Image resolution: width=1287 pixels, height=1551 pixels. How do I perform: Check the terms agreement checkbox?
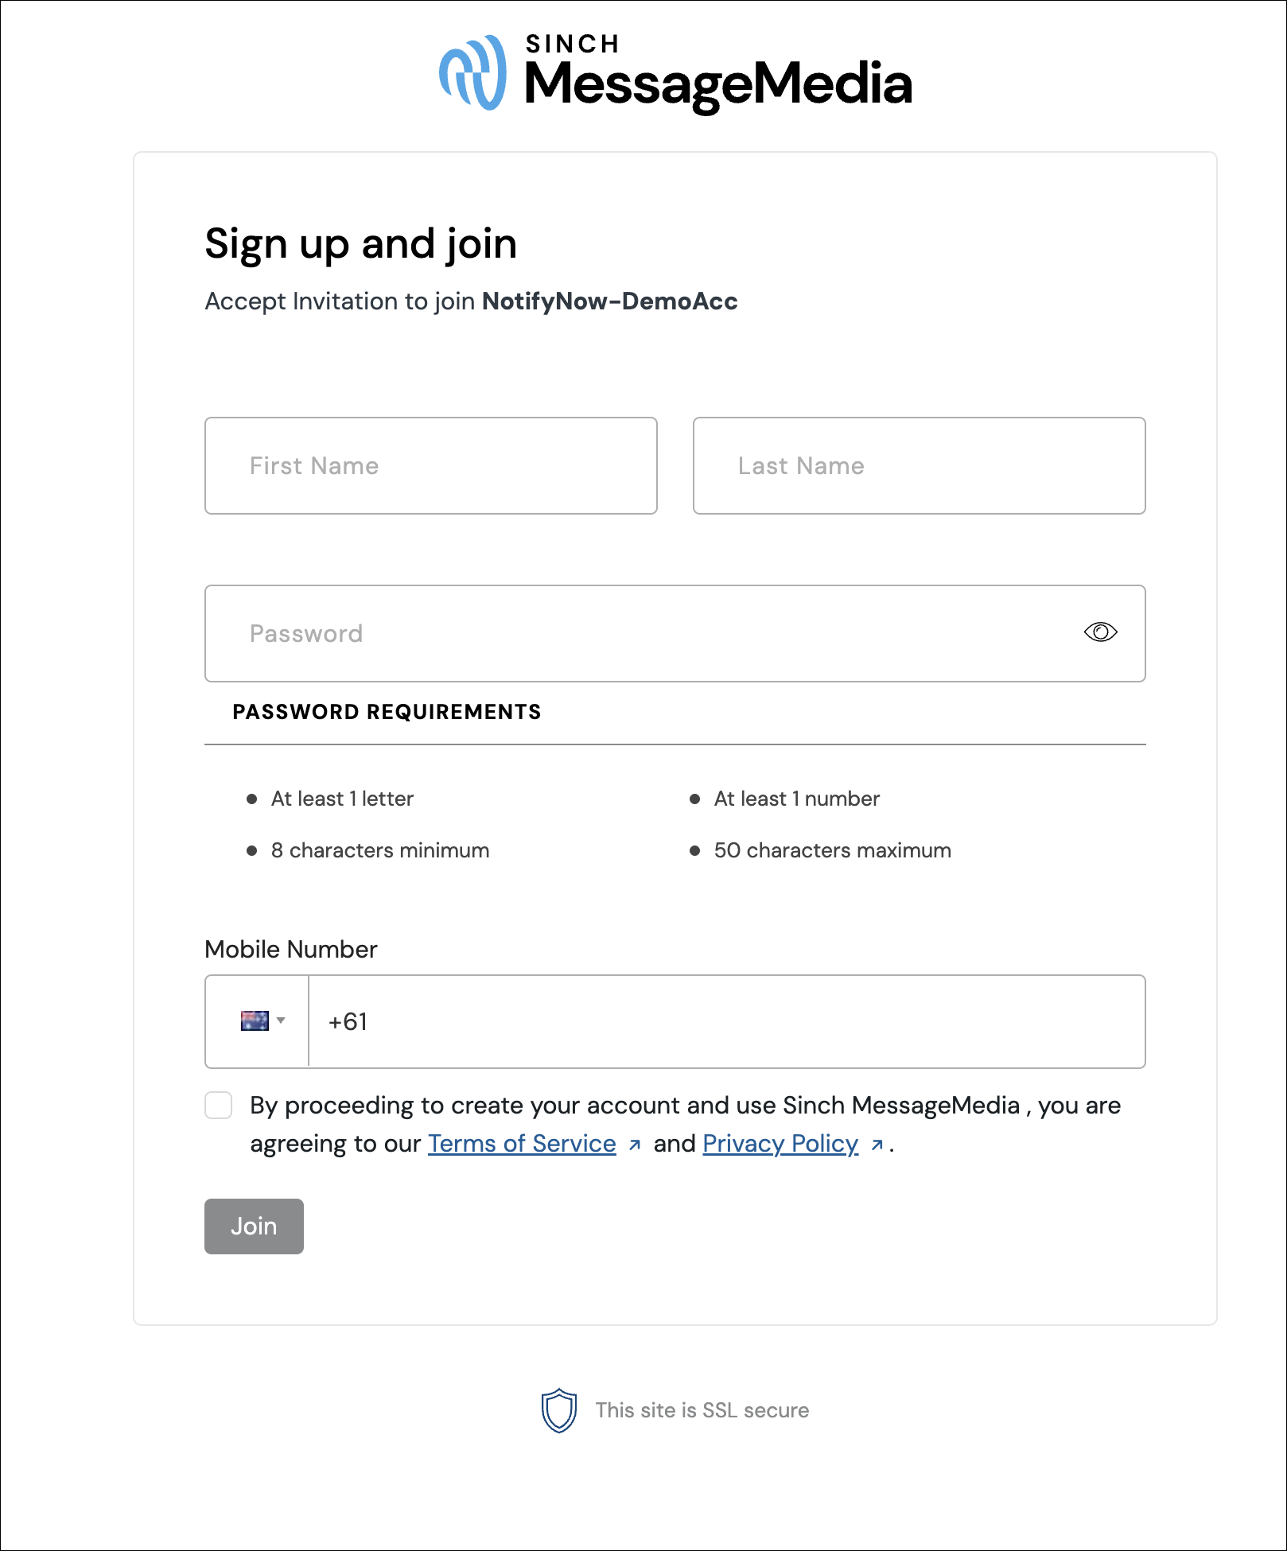tap(218, 1105)
